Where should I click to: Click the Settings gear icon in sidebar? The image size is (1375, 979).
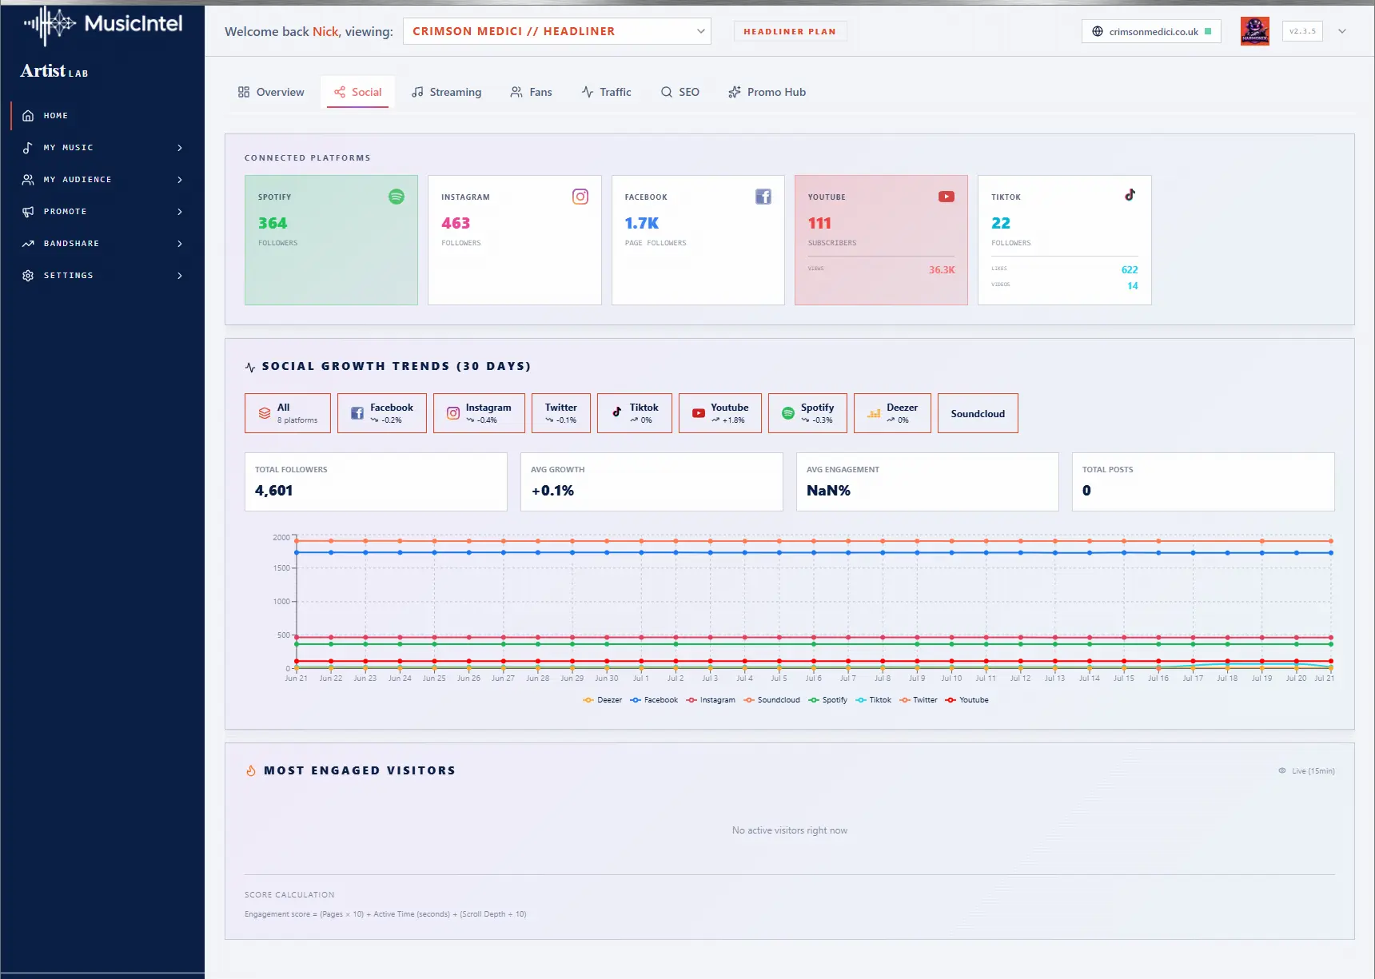tap(28, 276)
